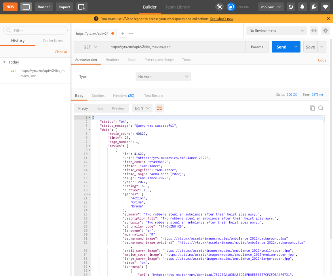Select the https://yts.mx/api/v2/ request tab
This screenshot has height=276, width=333.
[95, 34]
